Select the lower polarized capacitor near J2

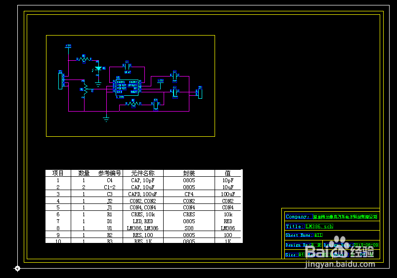[175, 92]
